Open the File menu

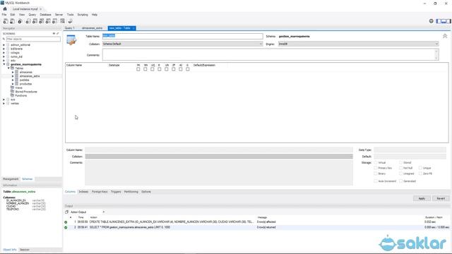pyautogui.click(x=4, y=15)
